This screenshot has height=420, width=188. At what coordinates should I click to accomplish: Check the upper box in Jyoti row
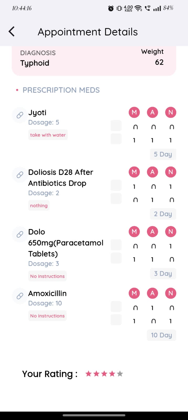(x=116, y=126)
